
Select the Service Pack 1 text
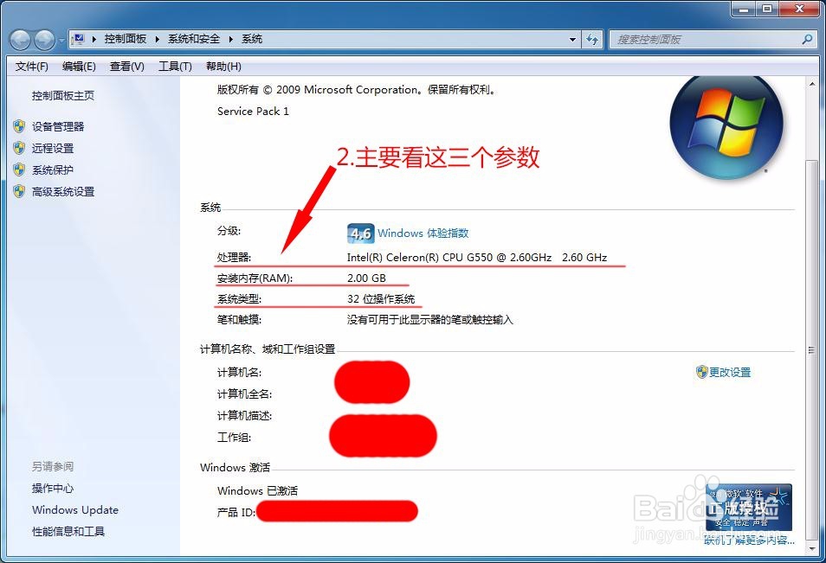[x=253, y=112]
